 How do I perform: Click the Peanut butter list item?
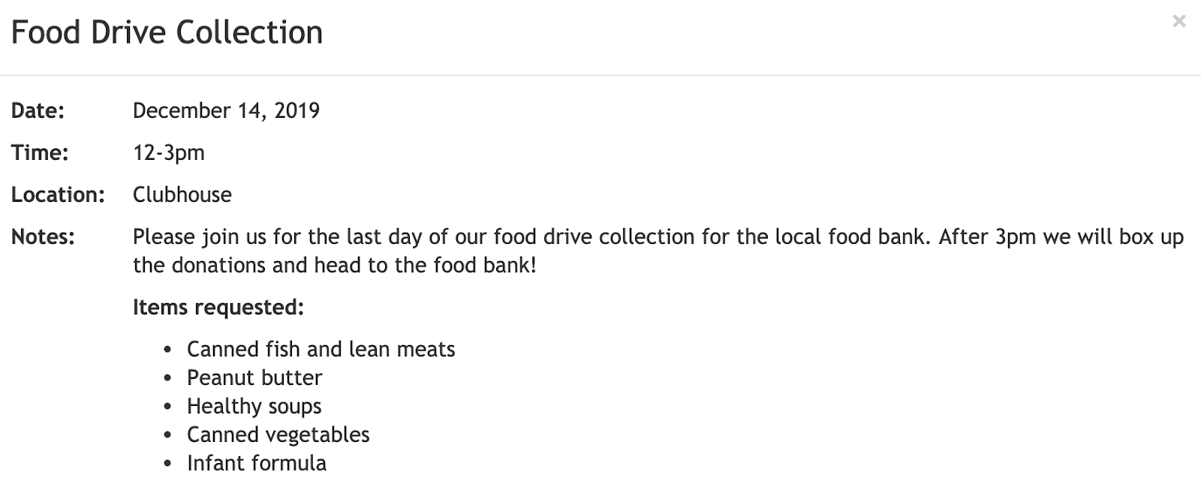click(254, 377)
